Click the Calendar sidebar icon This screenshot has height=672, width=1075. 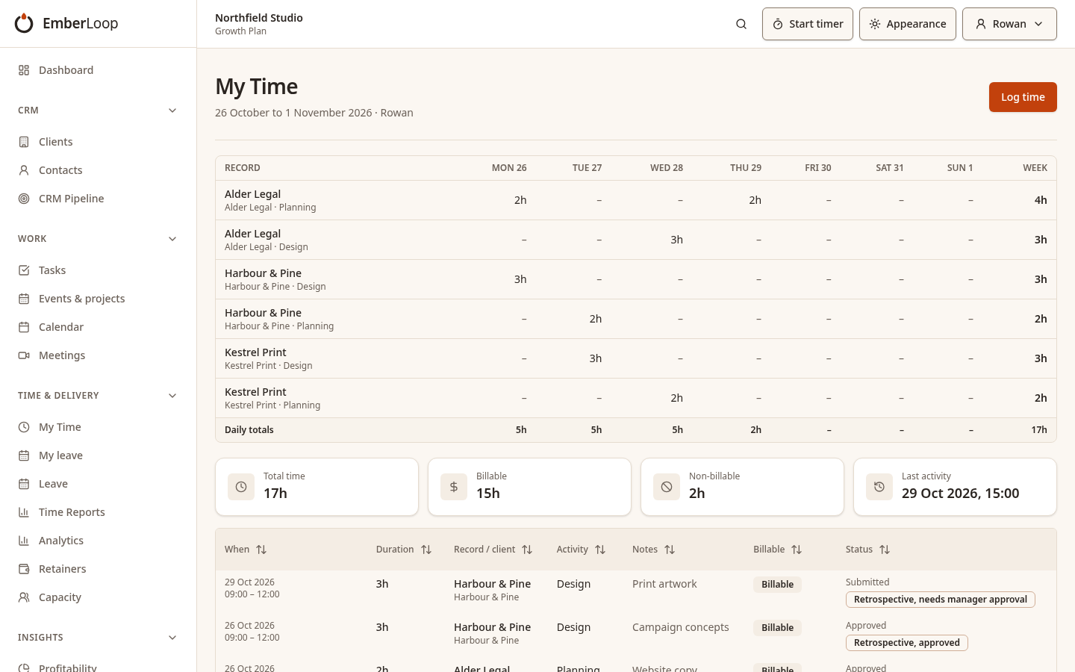pos(24,327)
